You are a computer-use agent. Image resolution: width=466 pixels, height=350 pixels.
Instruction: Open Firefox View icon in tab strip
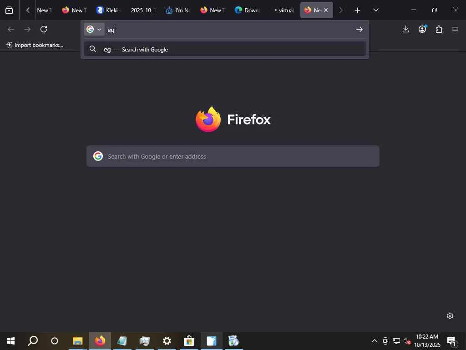pos(9,10)
